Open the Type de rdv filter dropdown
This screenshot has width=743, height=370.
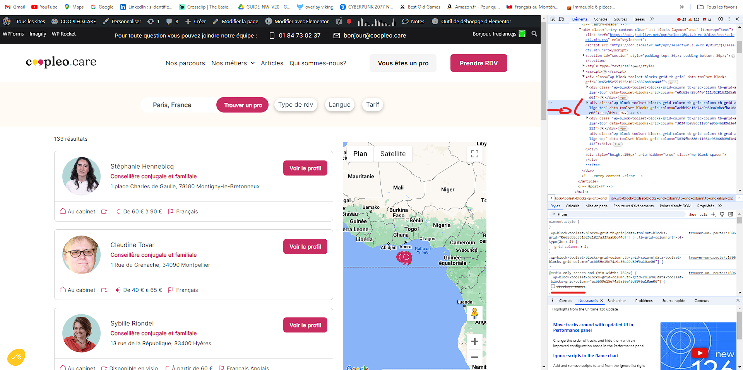tap(296, 104)
